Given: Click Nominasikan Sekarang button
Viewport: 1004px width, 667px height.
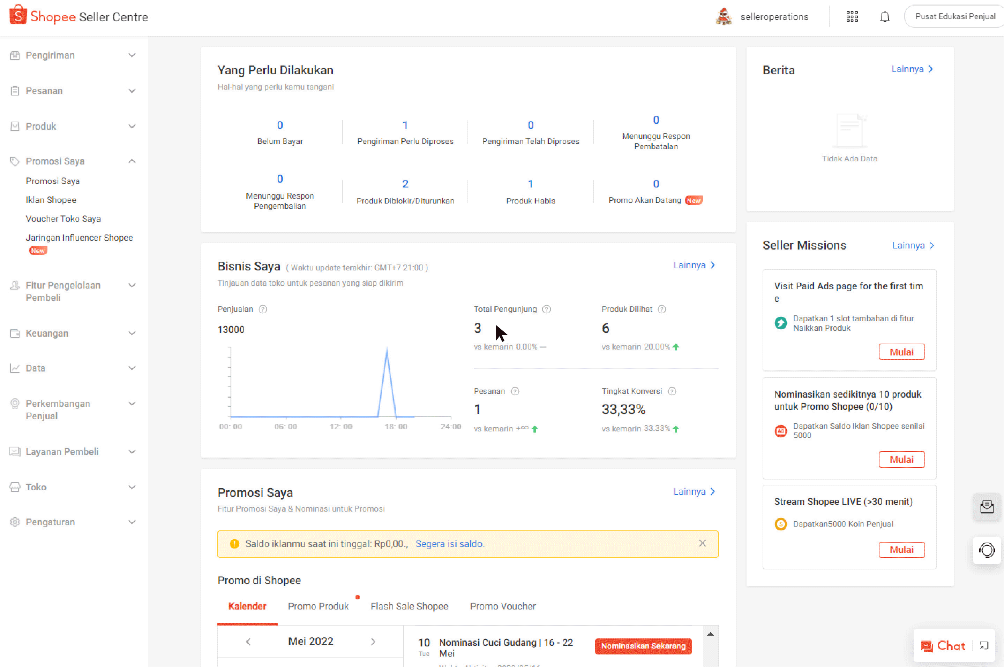Looking at the screenshot, I should point(643,646).
